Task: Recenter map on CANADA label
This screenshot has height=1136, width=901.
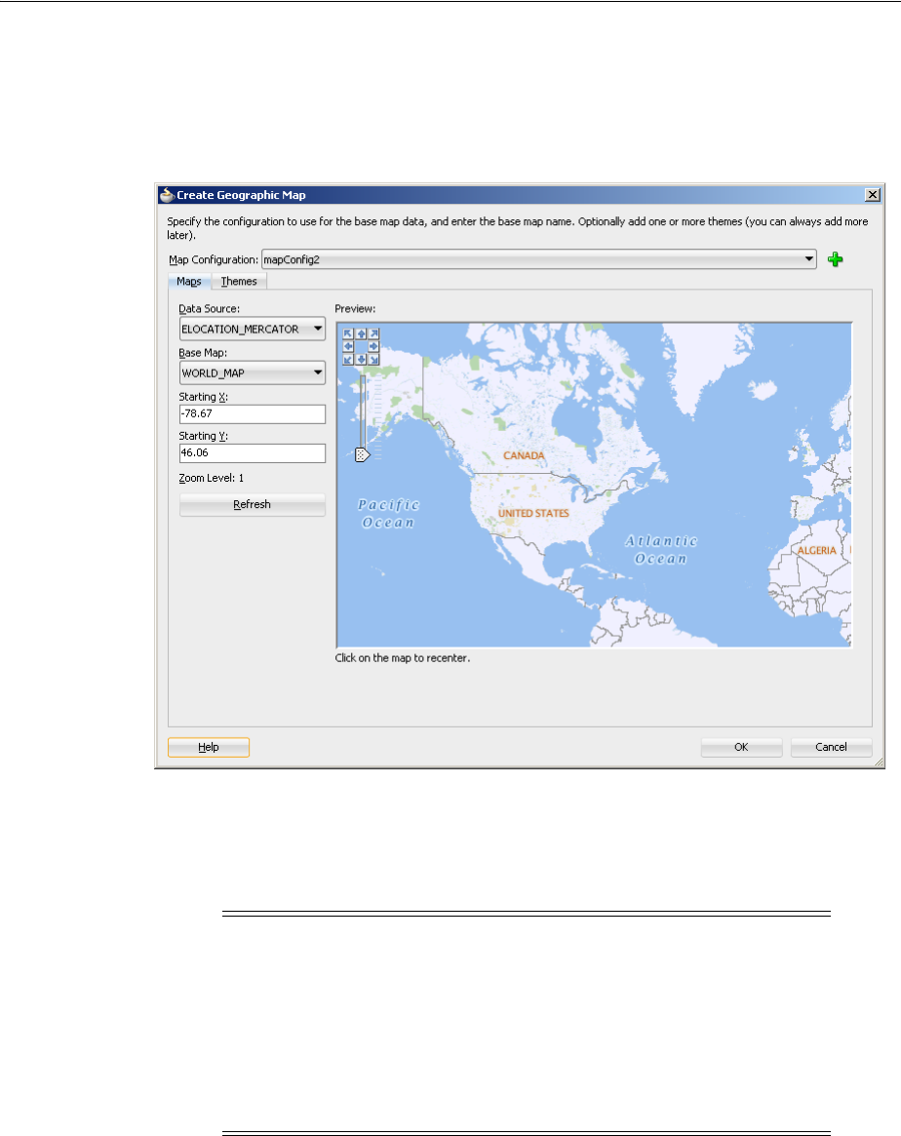Action: (x=524, y=455)
